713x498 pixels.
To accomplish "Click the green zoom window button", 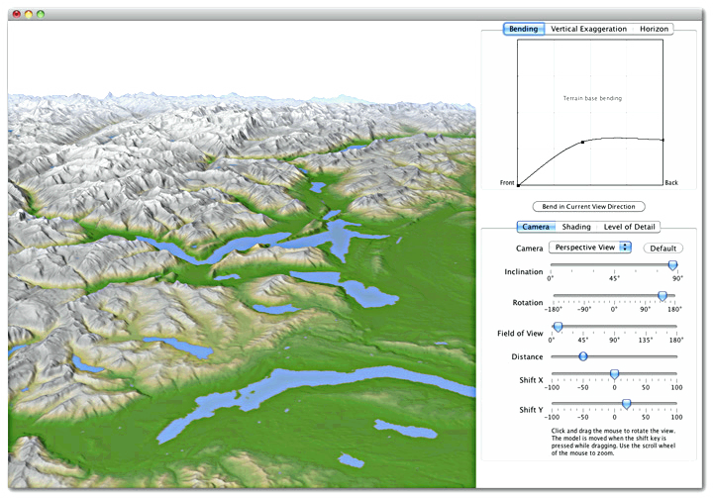I will pyautogui.click(x=41, y=14).
